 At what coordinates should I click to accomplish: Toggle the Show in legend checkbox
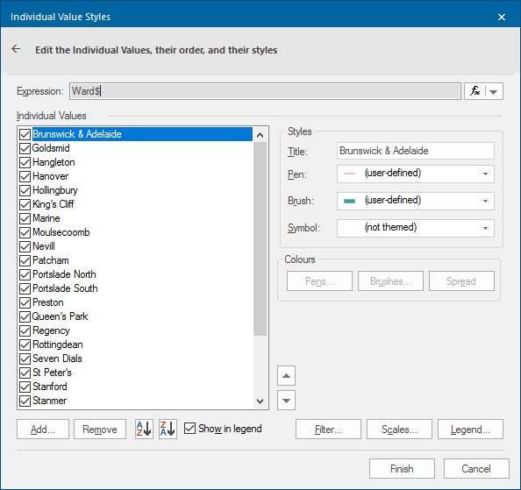pos(189,429)
